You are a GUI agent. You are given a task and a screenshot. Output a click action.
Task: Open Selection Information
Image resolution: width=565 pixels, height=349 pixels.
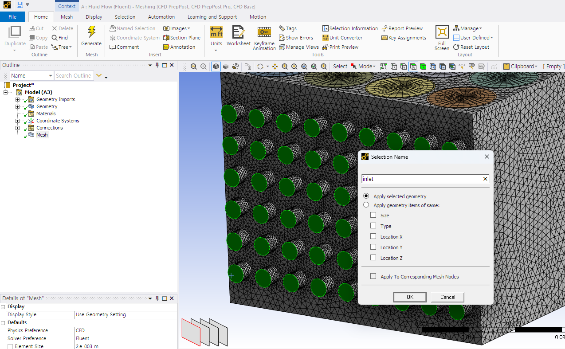point(350,28)
